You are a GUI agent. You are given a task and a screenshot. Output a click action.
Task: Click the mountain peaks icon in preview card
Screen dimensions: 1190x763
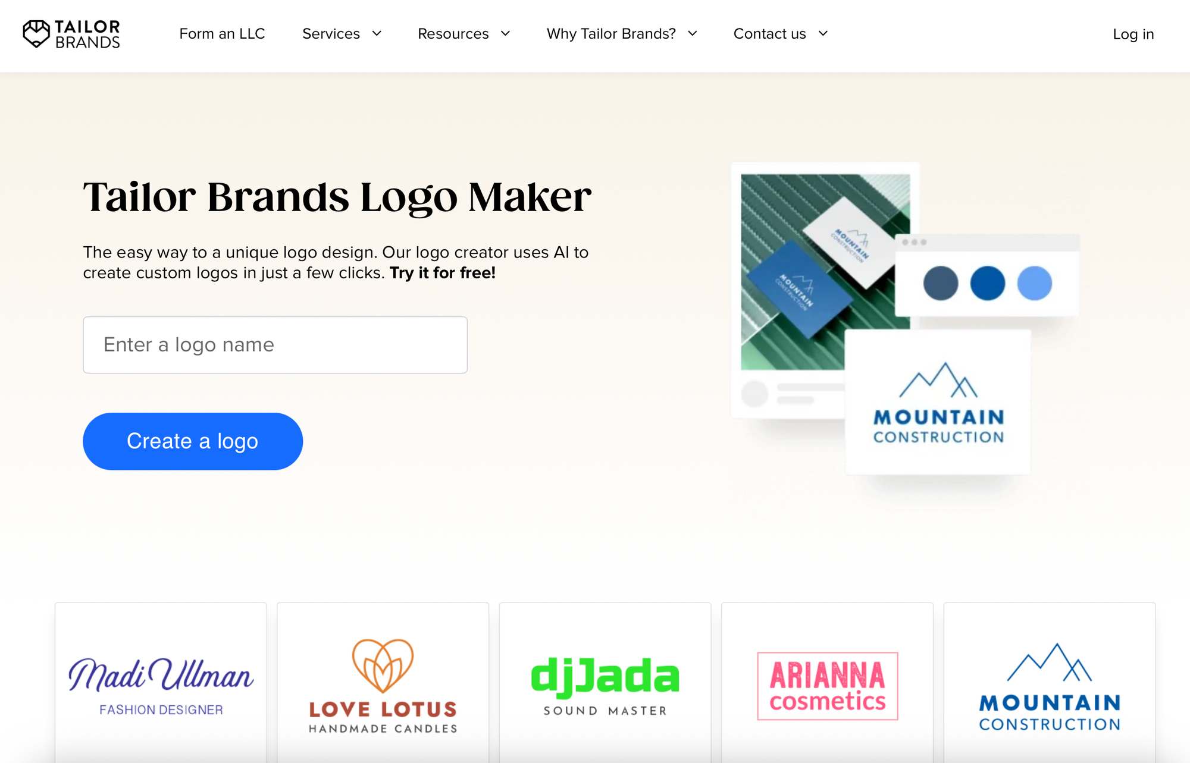(938, 380)
